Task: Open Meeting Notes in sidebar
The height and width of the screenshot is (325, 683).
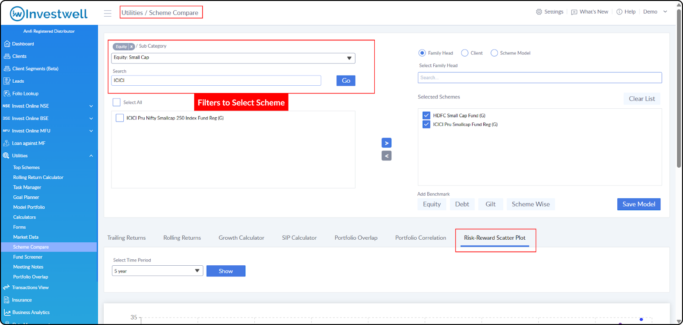Action: (28, 267)
